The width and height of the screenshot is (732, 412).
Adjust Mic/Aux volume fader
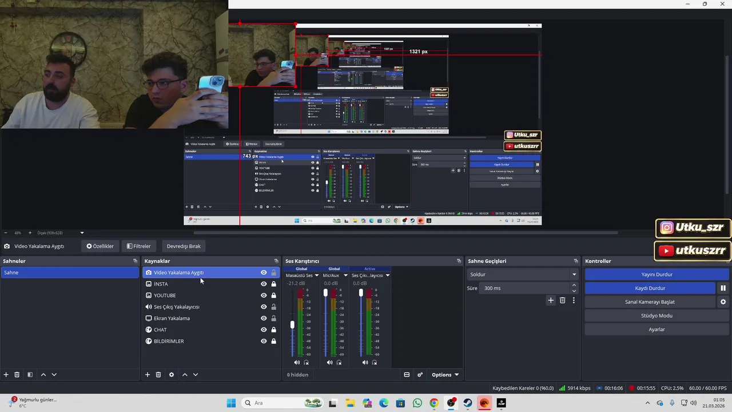[325, 293]
